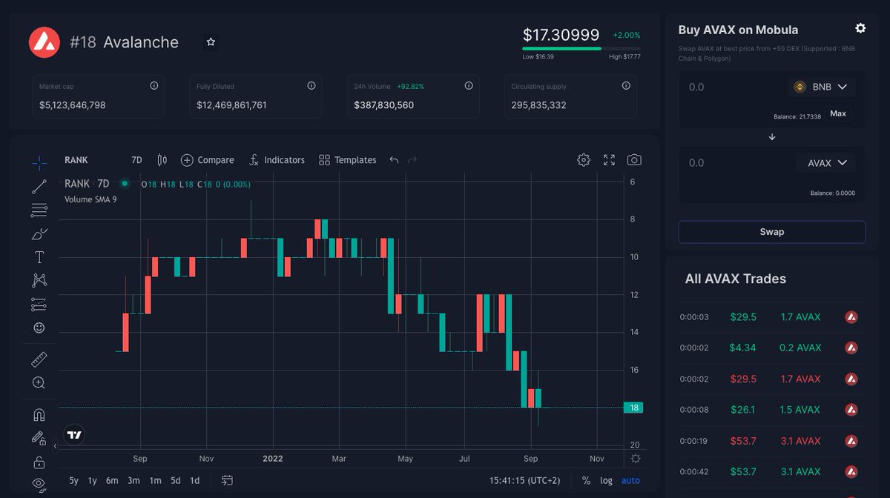Toggle auto scale mode
Viewport: 890px width, 498px height.
click(x=630, y=480)
